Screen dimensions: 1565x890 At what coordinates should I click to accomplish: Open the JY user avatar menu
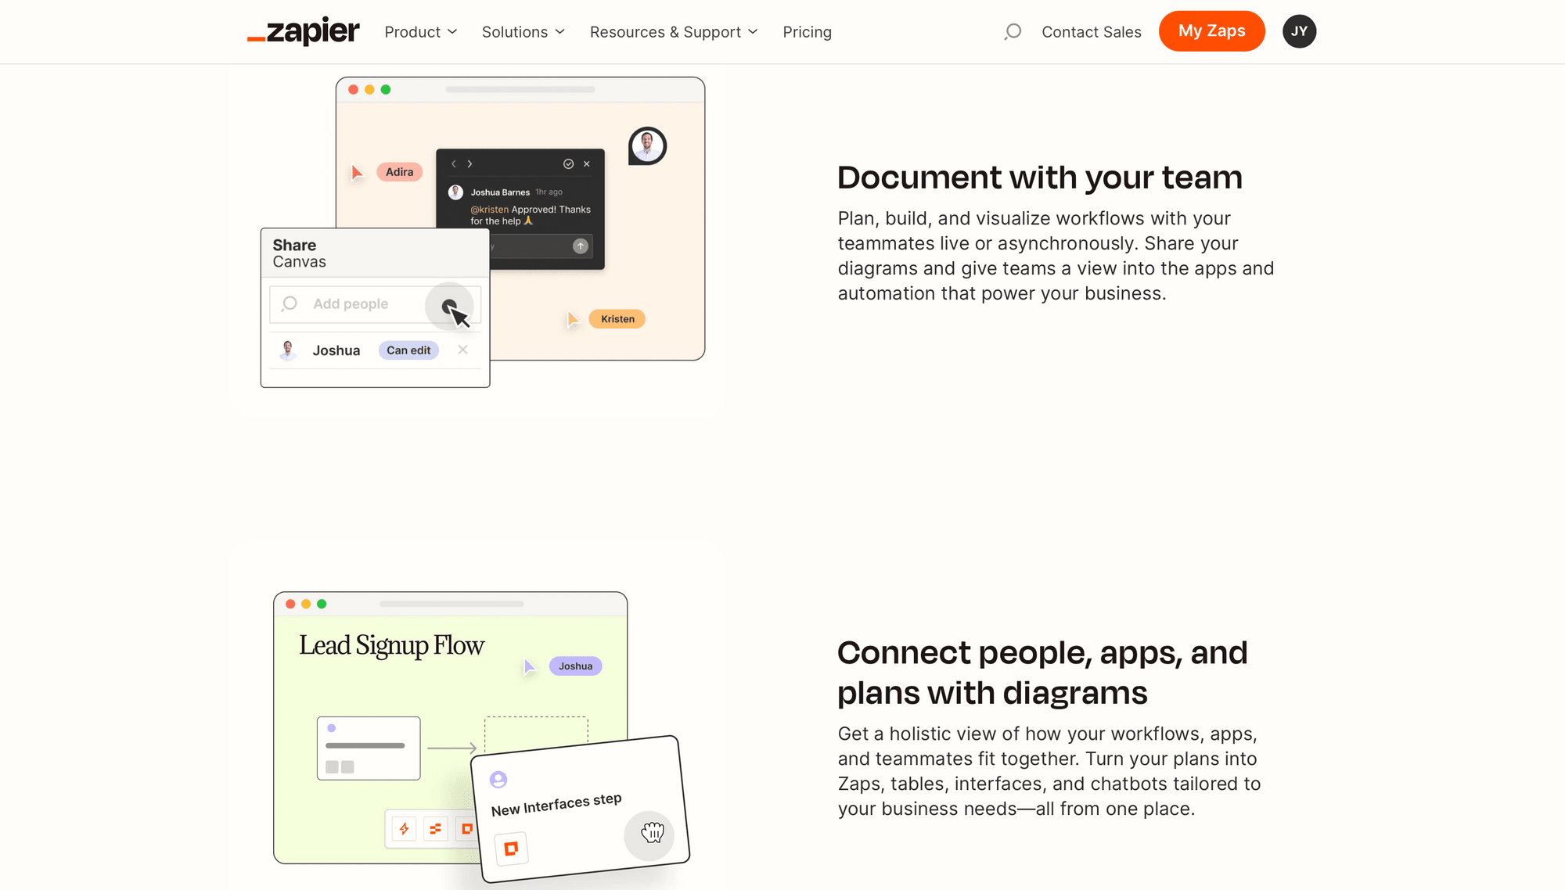pyautogui.click(x=1299, y=31)
